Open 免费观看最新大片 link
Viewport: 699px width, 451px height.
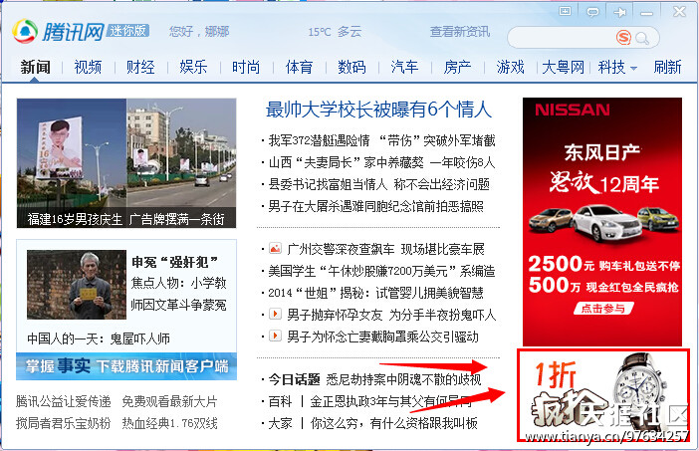[170, 401]
